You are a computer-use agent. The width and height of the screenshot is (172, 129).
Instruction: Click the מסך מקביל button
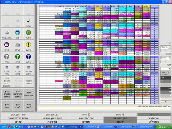pyautogui.click(x=154, y=118)
